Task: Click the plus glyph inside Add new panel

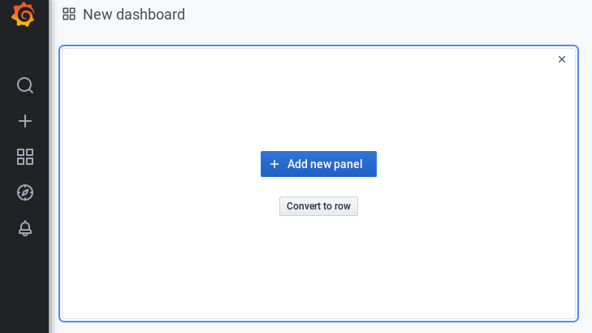Action: point(274,164)
